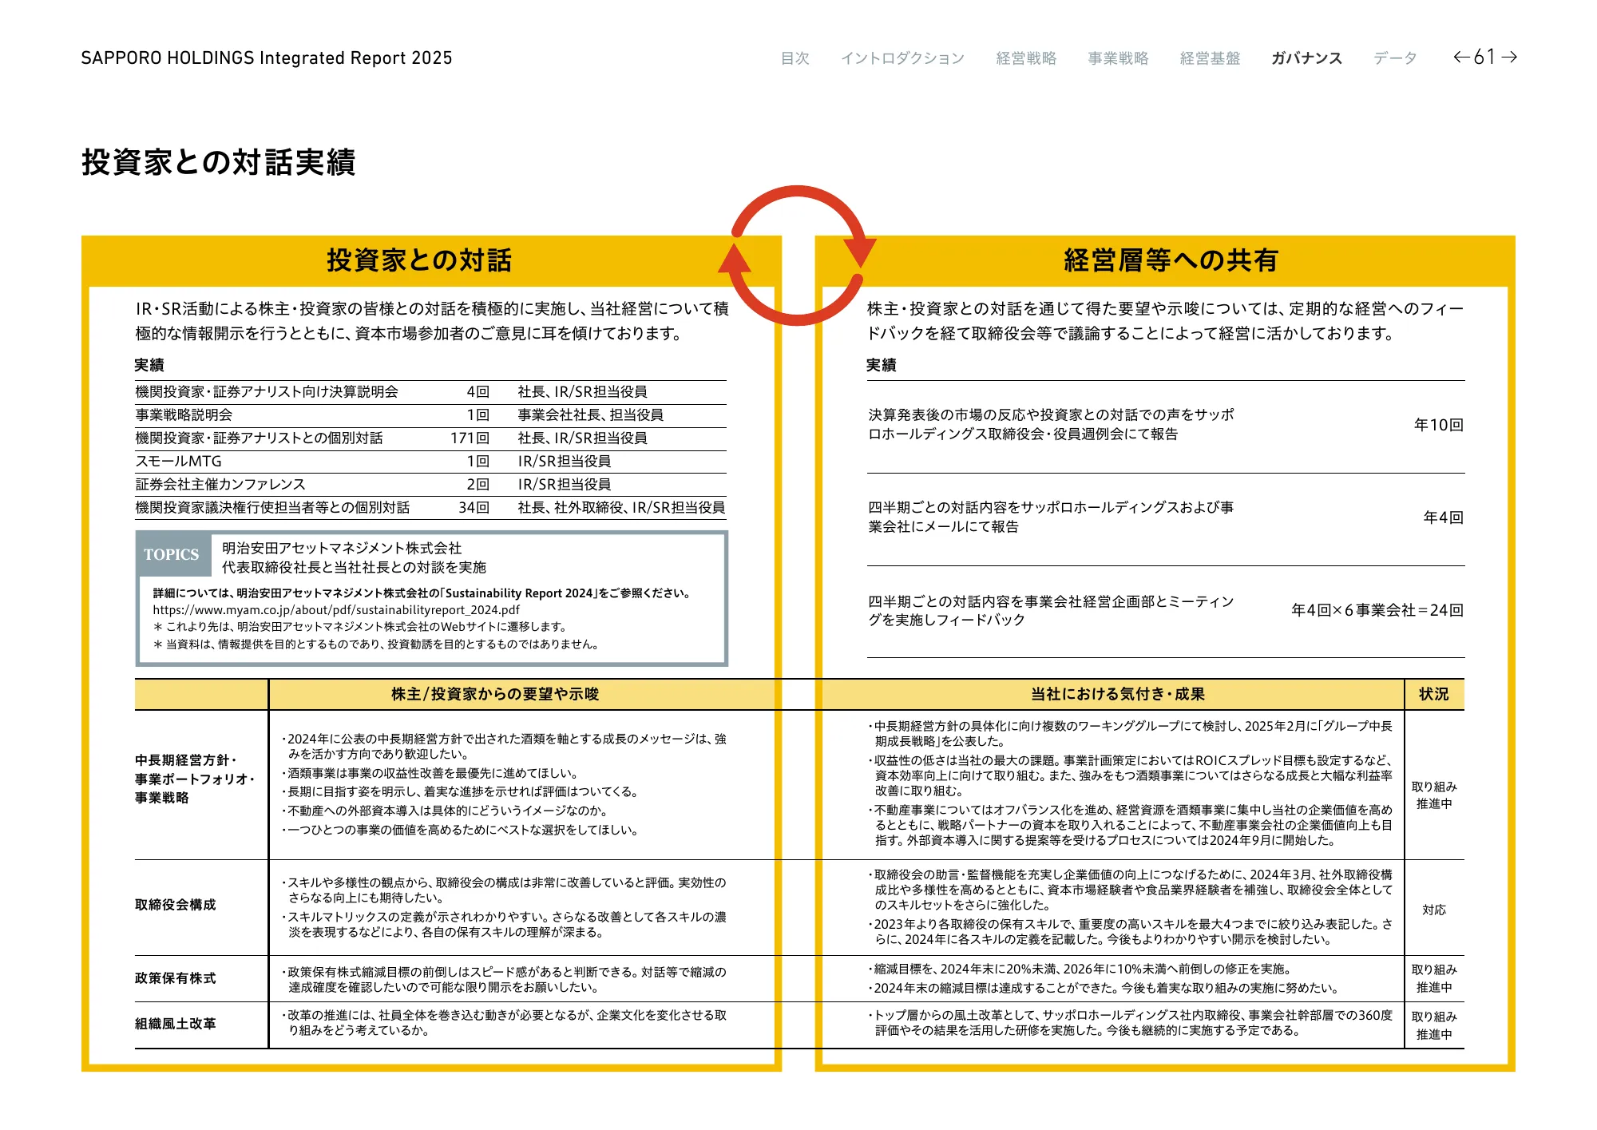This screenshot has width=1597, height=1130.
Task: Open the 経営戦略 navigation tab
Action: tap(1026, 58)
